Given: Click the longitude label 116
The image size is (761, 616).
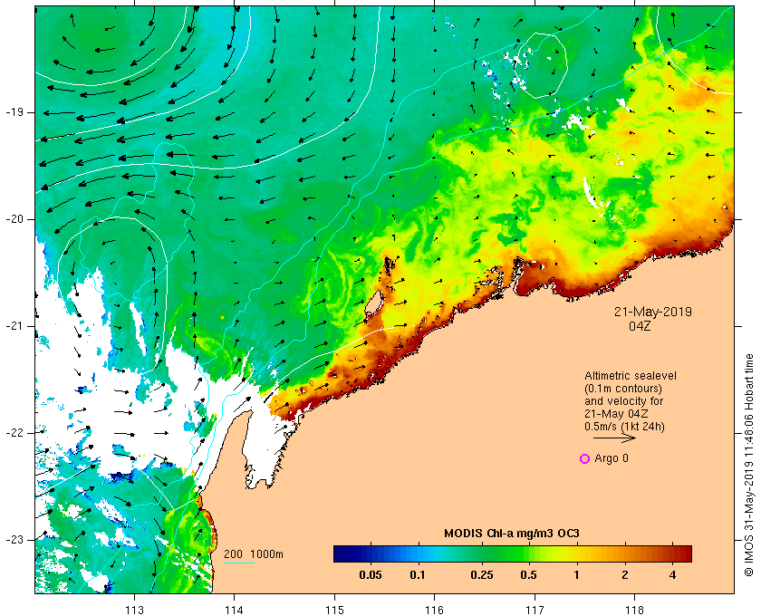Looking at the screenshot, I should point(434,610).
